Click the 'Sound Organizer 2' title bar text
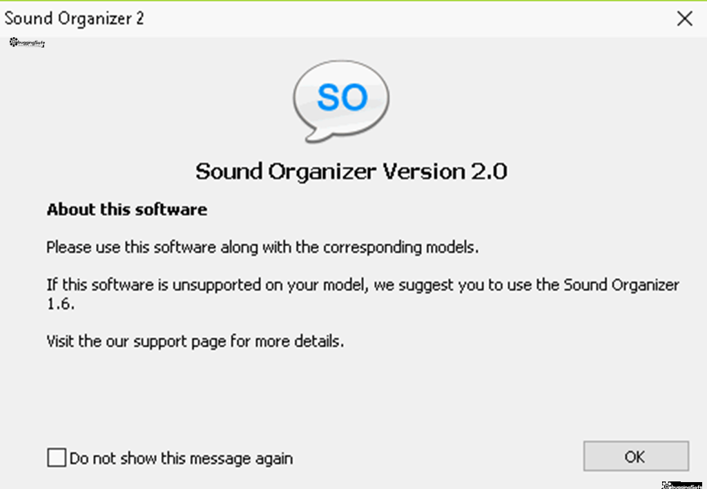This screenshot has width=707, height=489. [75, 19]
